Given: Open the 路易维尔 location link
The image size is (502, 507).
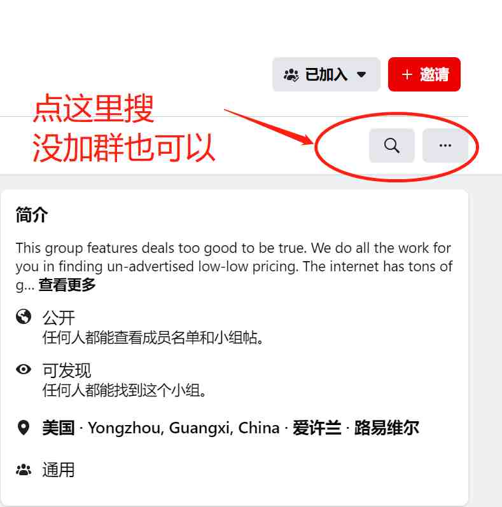Looking at the screenshot, I should [x=386, y=428].
